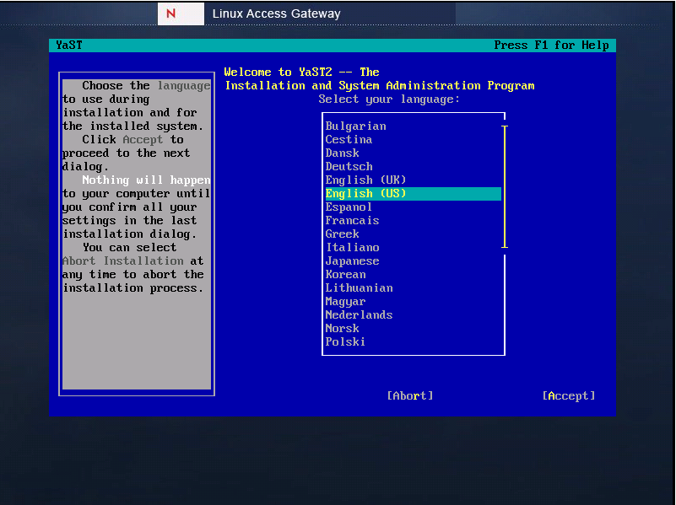This screenshot has width=676, height=505.
Task: Choose Korean from the list
Action: (x=413, y=275)
